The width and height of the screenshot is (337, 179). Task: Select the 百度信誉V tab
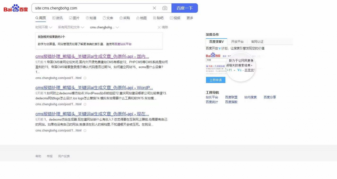pyautogui.click(x=217, y=42)
